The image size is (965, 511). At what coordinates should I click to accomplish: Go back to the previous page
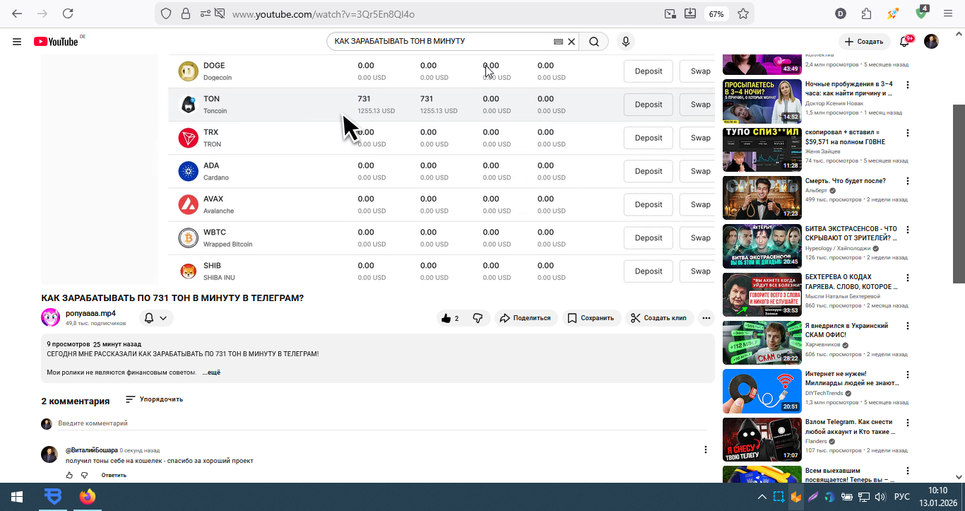(x=17, y=13)
